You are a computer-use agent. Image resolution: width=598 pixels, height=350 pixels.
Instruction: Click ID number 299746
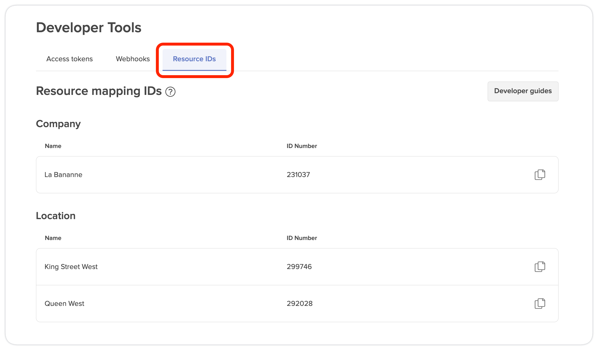pyautogui.click(x=299, y=267)
